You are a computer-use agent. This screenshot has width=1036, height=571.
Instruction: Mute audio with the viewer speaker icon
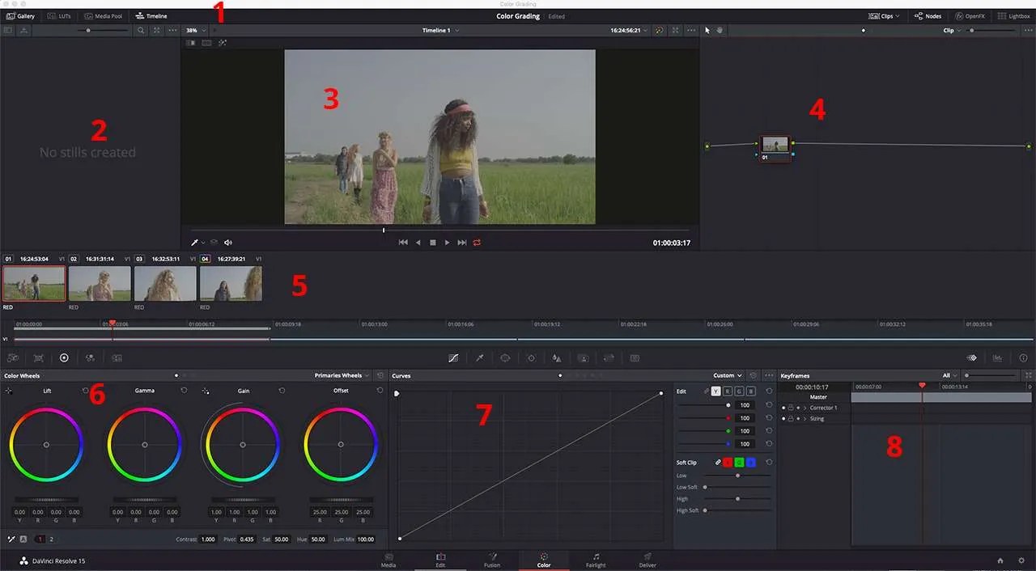(227, 242)
